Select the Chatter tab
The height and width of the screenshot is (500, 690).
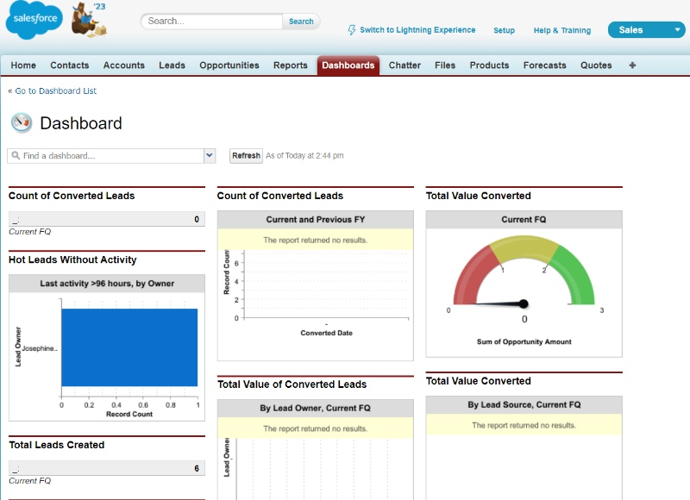(x=405, y=66)
